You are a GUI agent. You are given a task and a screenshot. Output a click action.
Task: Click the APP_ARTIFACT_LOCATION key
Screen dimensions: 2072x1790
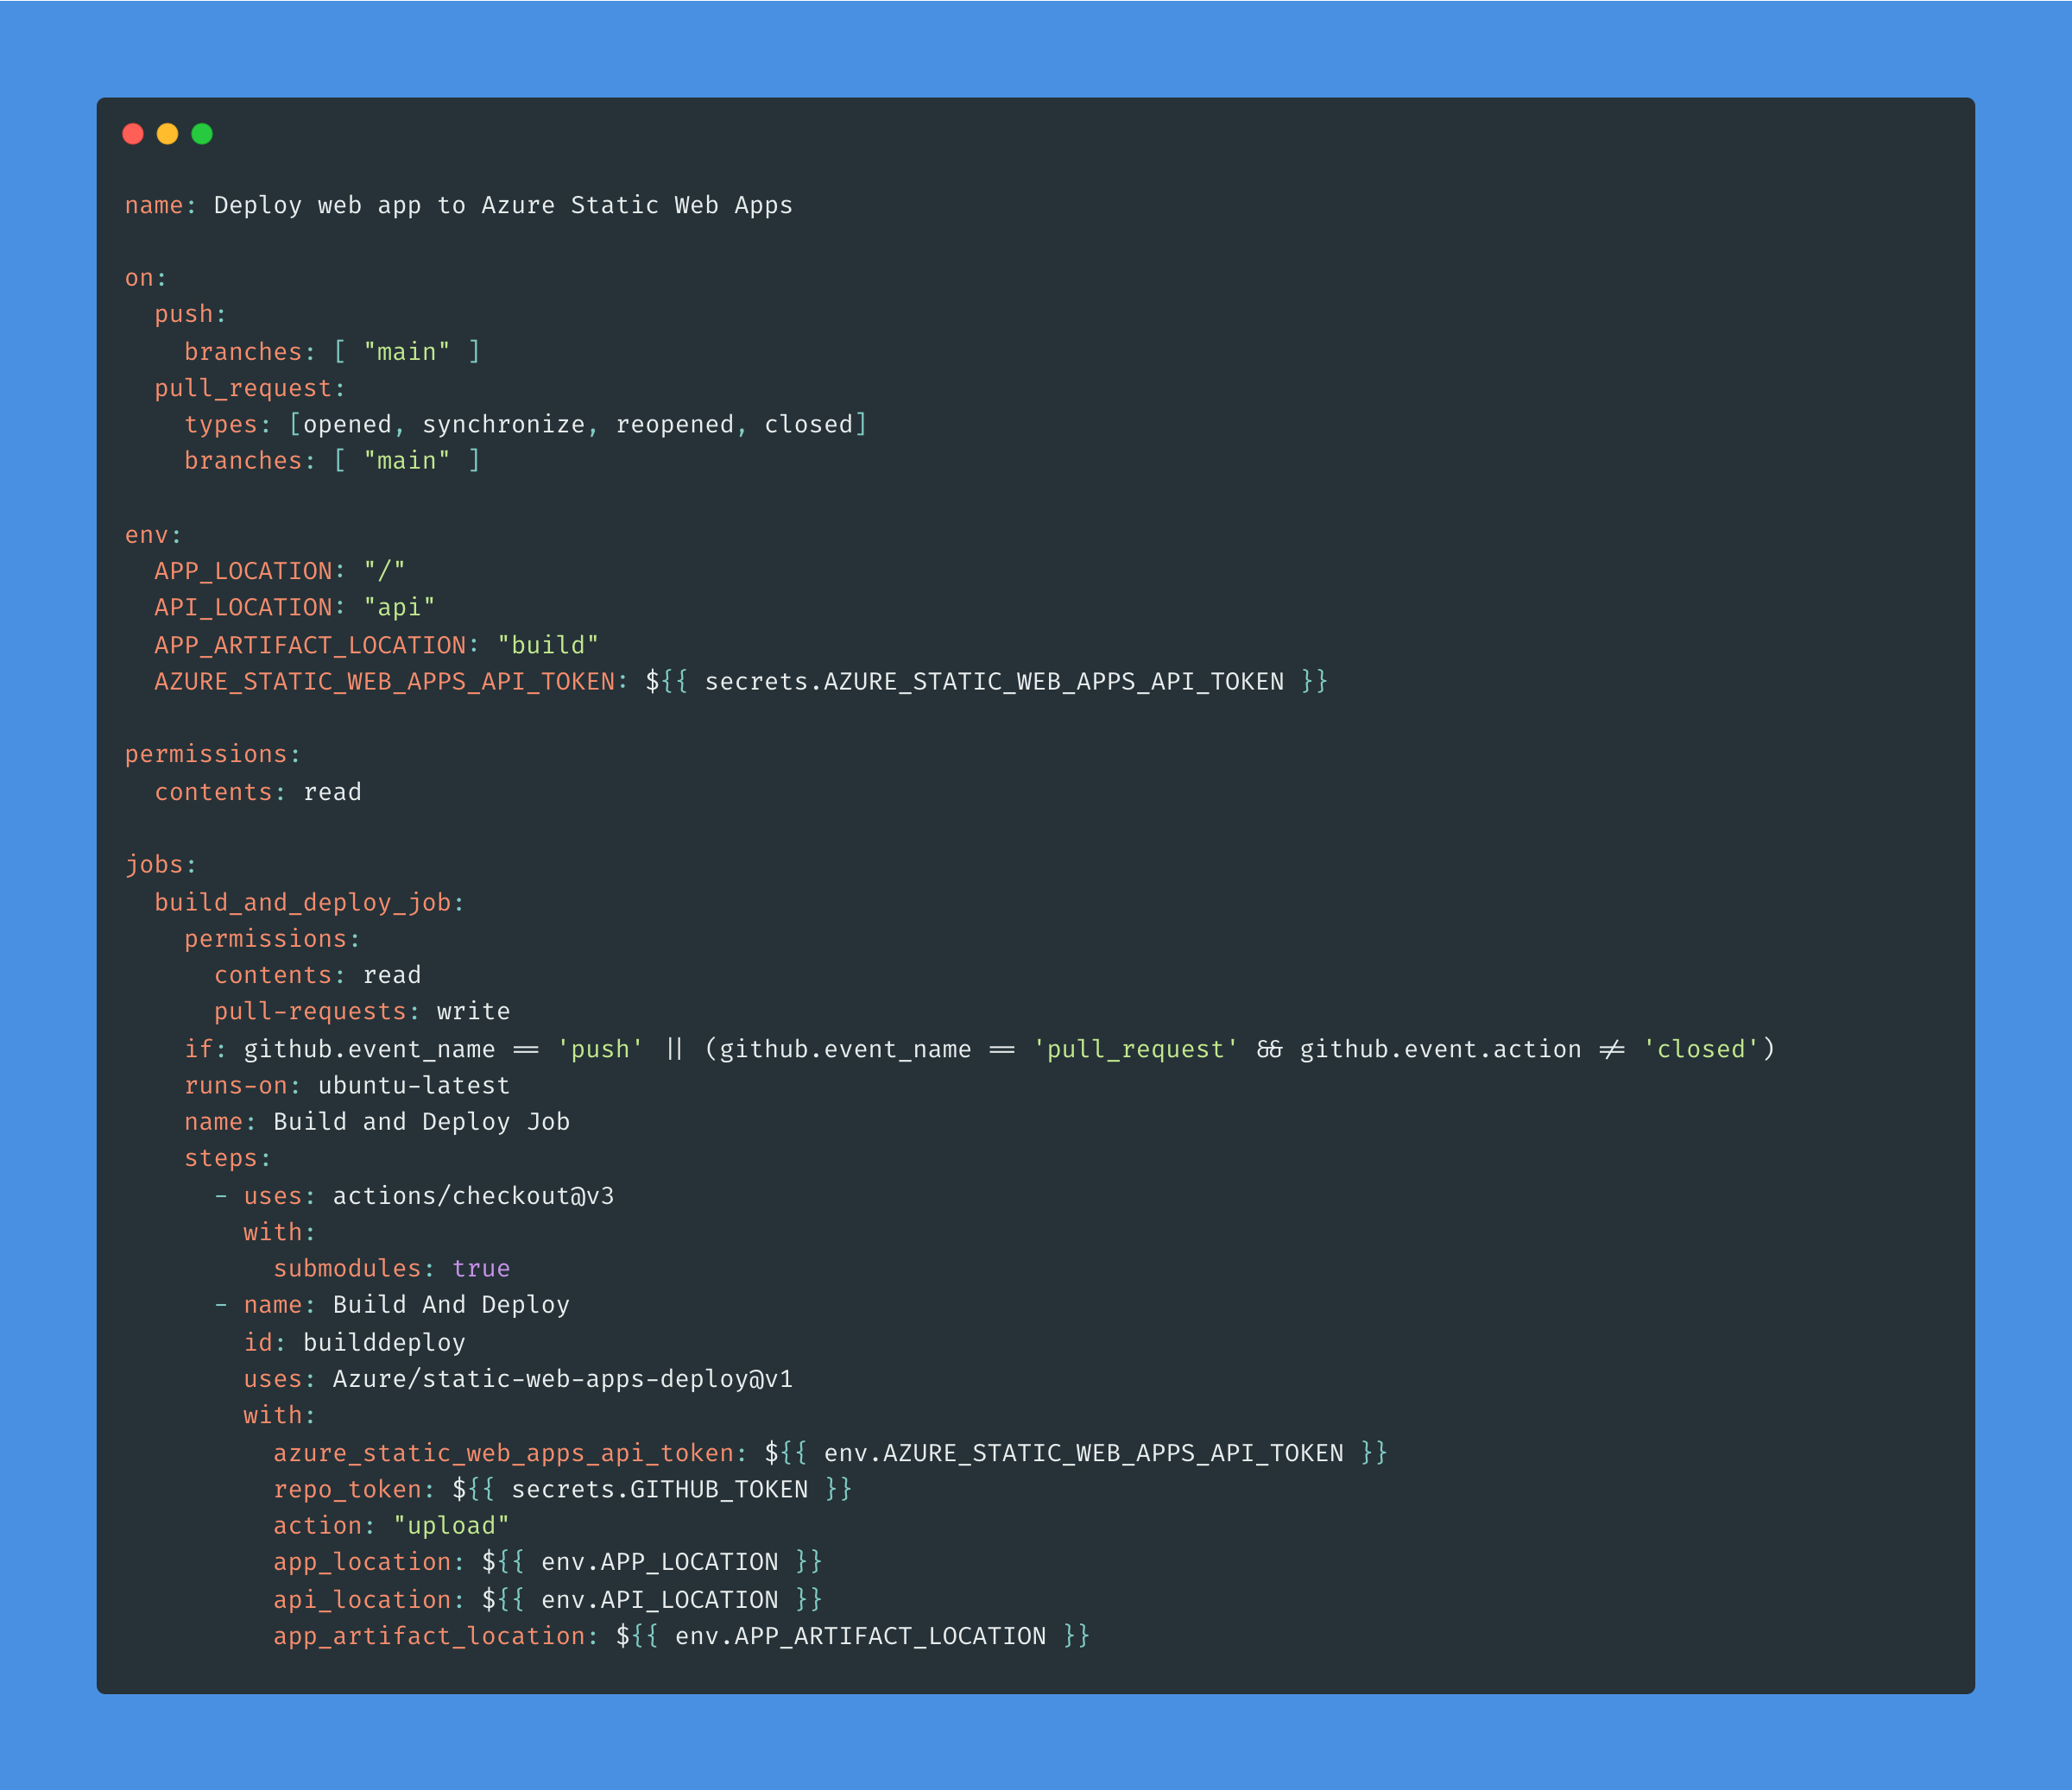(x=310, y=646)
